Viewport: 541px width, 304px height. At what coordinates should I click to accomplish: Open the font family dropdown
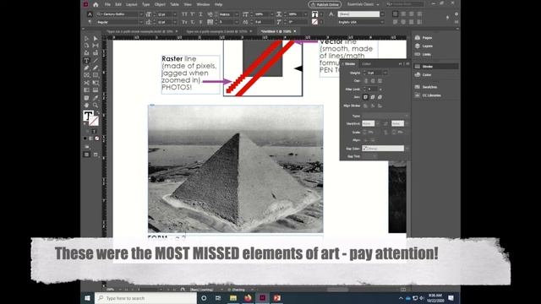141,14
